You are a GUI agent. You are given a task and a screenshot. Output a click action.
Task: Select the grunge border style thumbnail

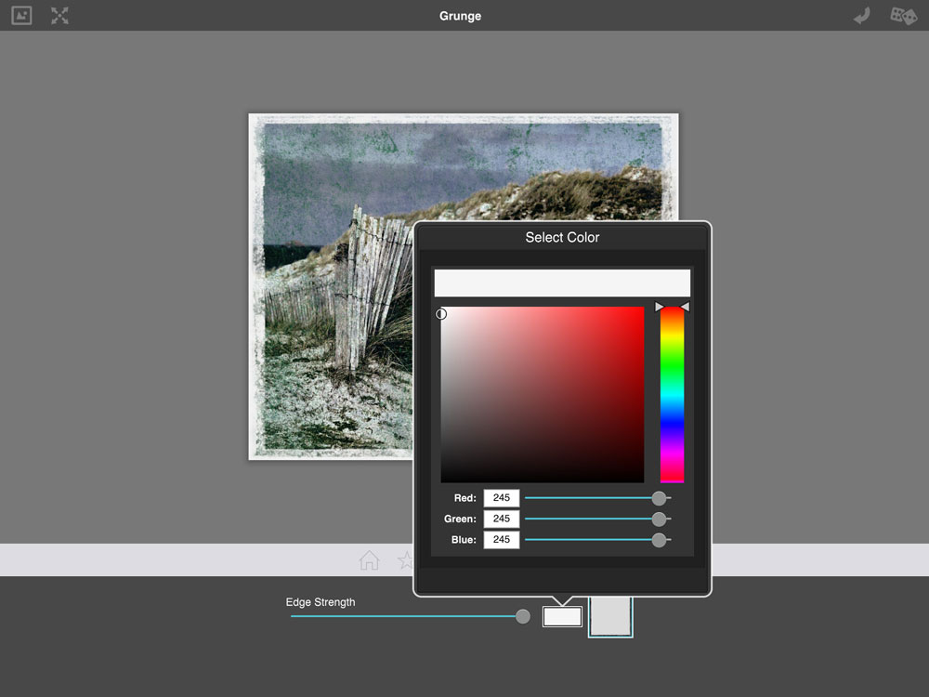(x=610, y=617)
